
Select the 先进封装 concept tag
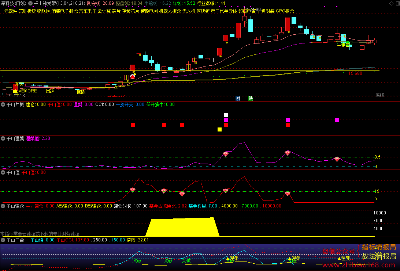tap(266, 11)
